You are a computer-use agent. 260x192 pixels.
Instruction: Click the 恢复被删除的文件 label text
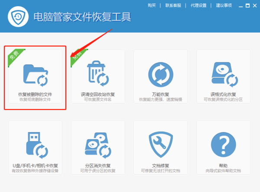tap(35, 94)
